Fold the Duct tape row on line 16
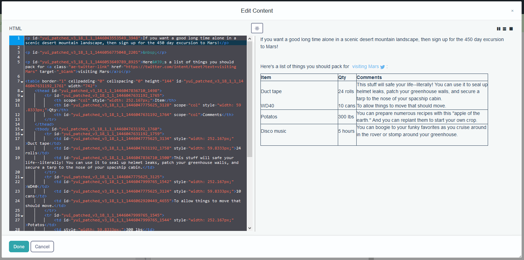Viewport: 524px width, 260px height. pos(22,134)
